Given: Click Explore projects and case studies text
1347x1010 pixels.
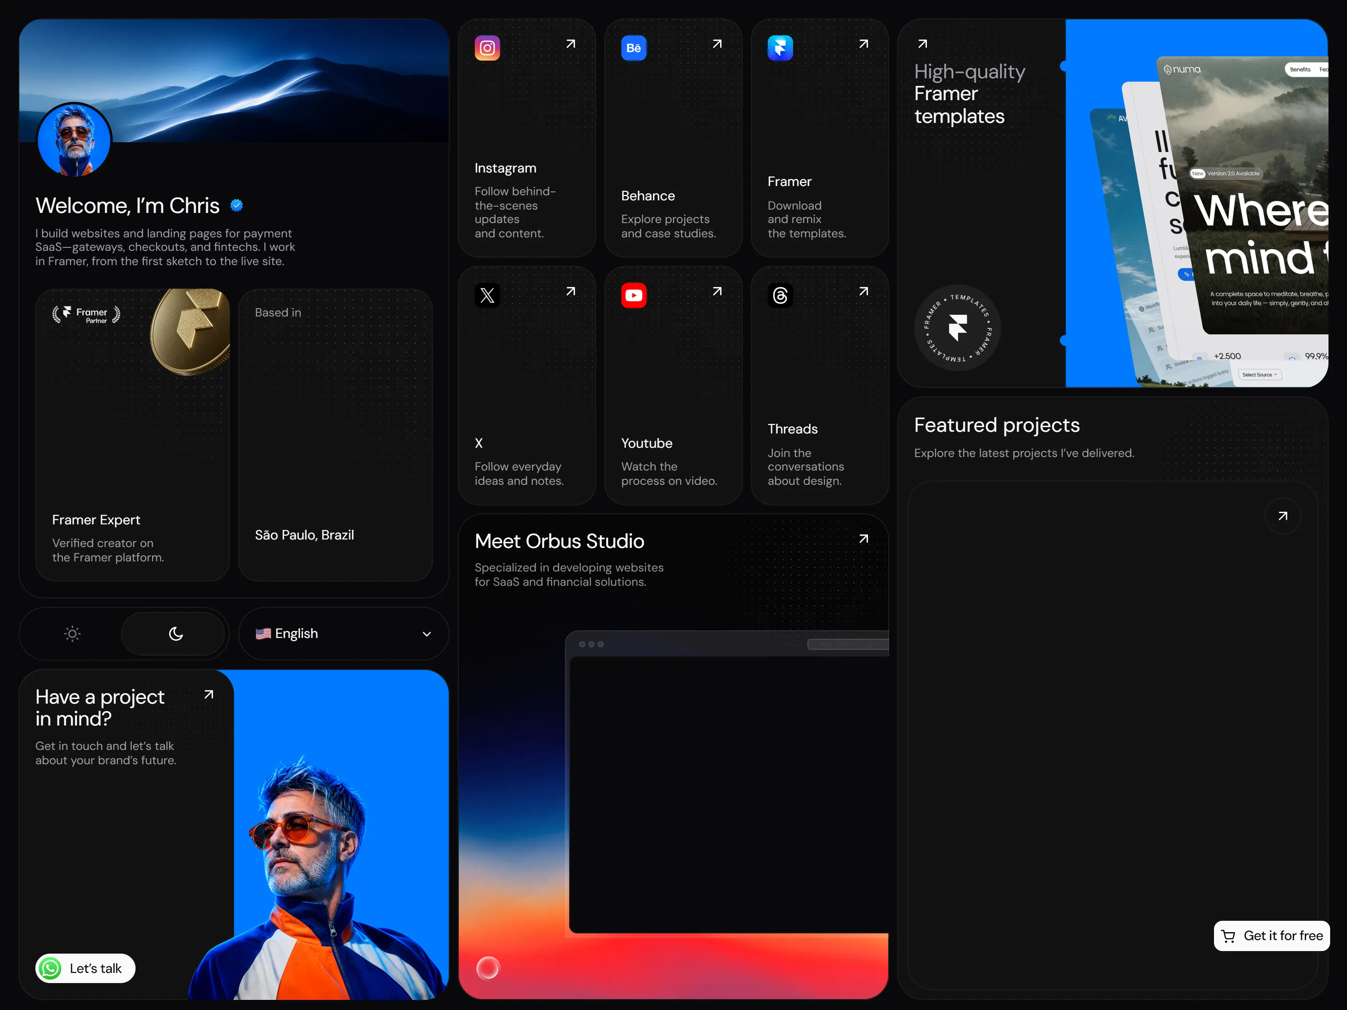Looking at the screenshot, I should click(668, 226).
